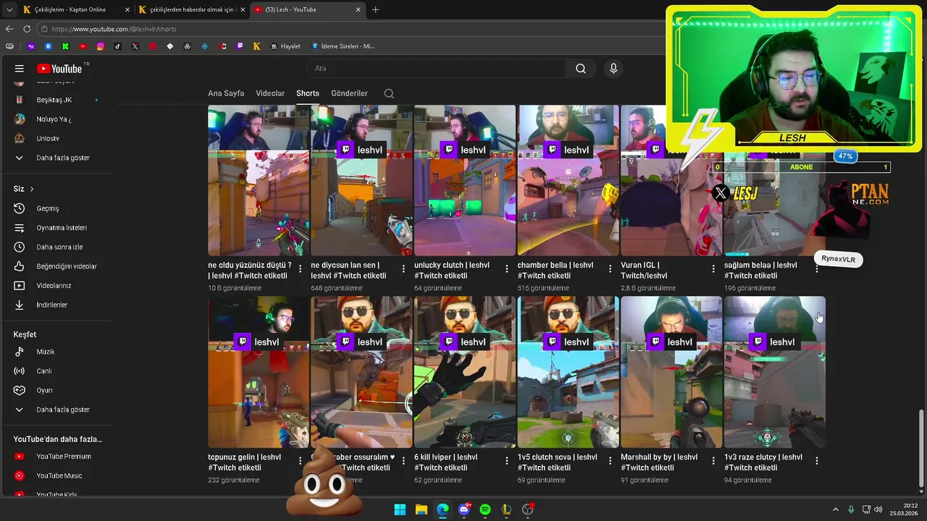Open channel search magnifier beside Gönderiler

click(x=389, y=93)
